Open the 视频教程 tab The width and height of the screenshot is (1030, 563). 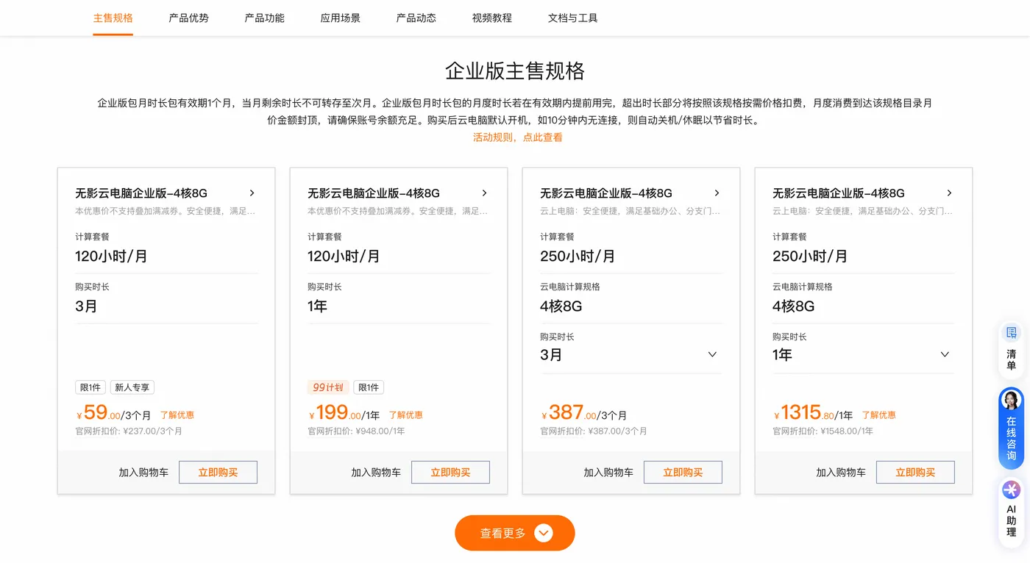[492, 18]
